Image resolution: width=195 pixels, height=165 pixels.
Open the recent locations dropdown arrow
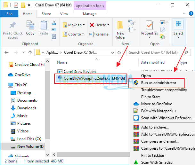pyautogui.click(x=23, y=52)
